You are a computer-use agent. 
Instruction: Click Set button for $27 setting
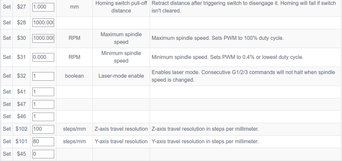[x=7, y=6]
